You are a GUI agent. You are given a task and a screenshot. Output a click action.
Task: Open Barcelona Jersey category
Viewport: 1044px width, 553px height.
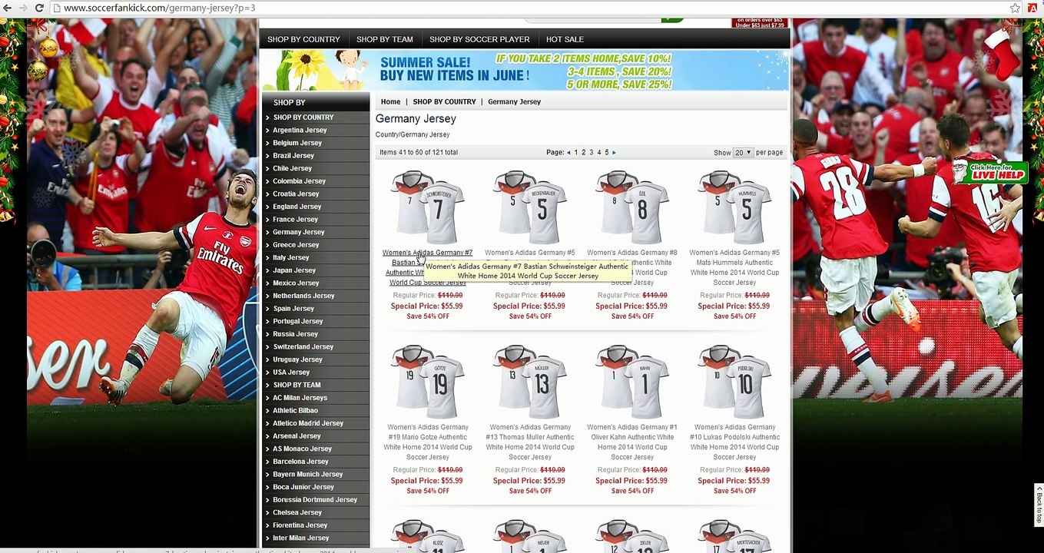[300, 462]
